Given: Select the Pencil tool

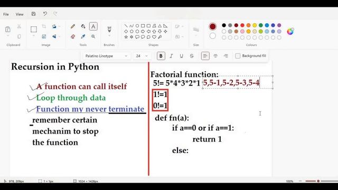Looking at the screenshot, I should (x=73, y=26).
